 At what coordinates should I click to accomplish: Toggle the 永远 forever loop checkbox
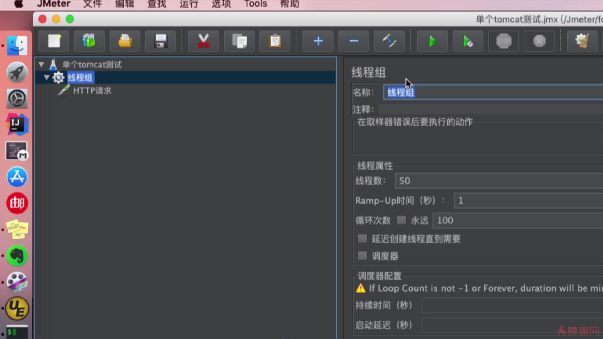(401, 220)
